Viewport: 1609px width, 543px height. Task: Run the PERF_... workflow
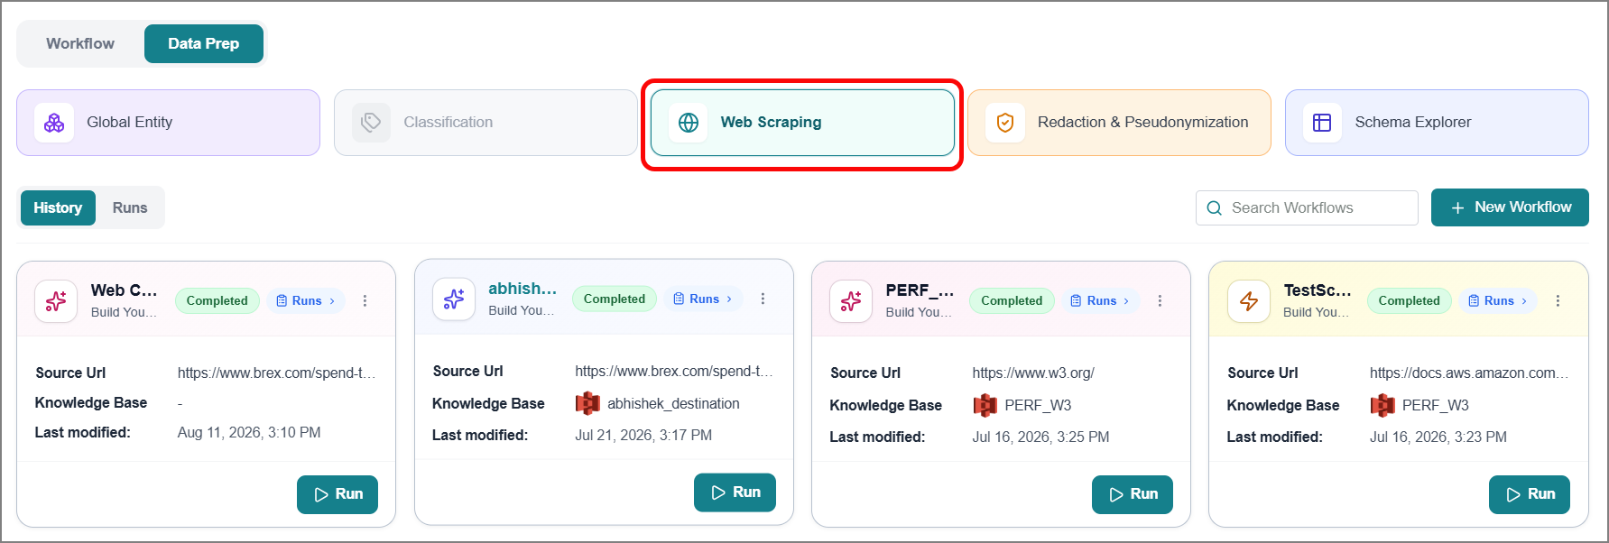pos(1133,494)
